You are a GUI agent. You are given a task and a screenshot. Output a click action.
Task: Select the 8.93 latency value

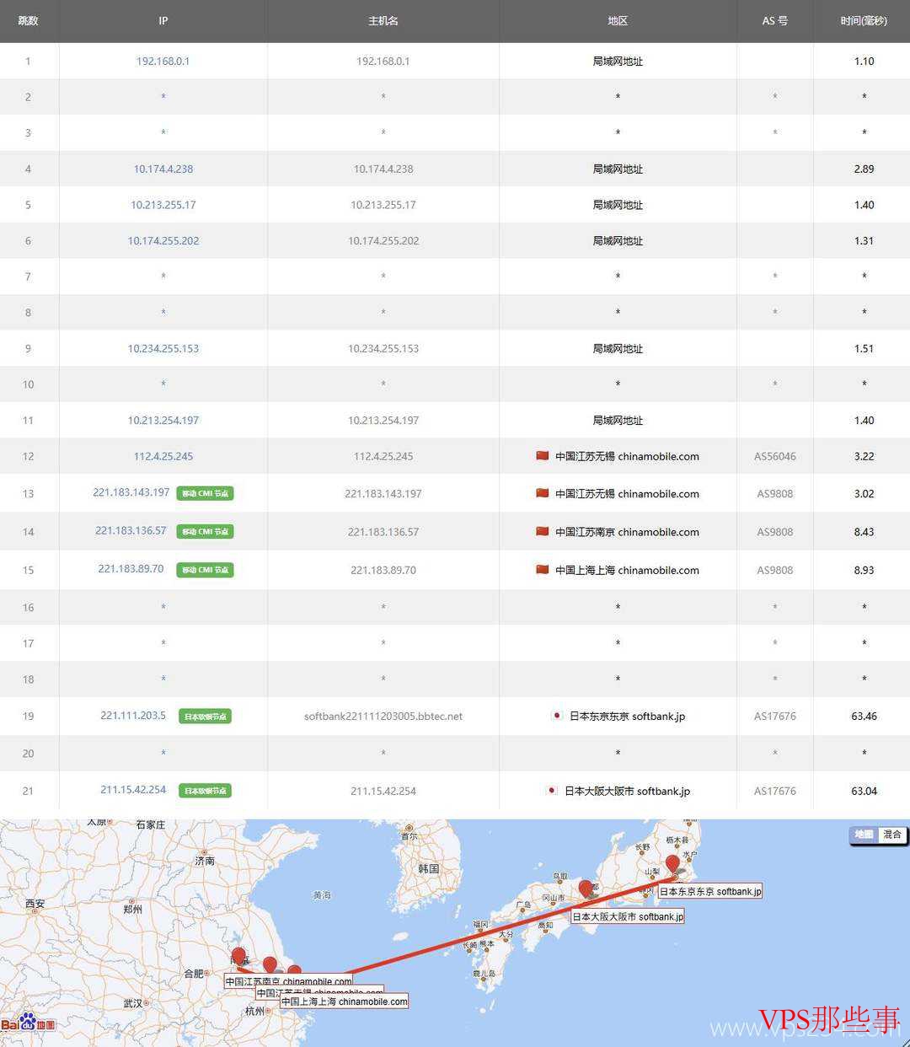click(x=864, y=570)
